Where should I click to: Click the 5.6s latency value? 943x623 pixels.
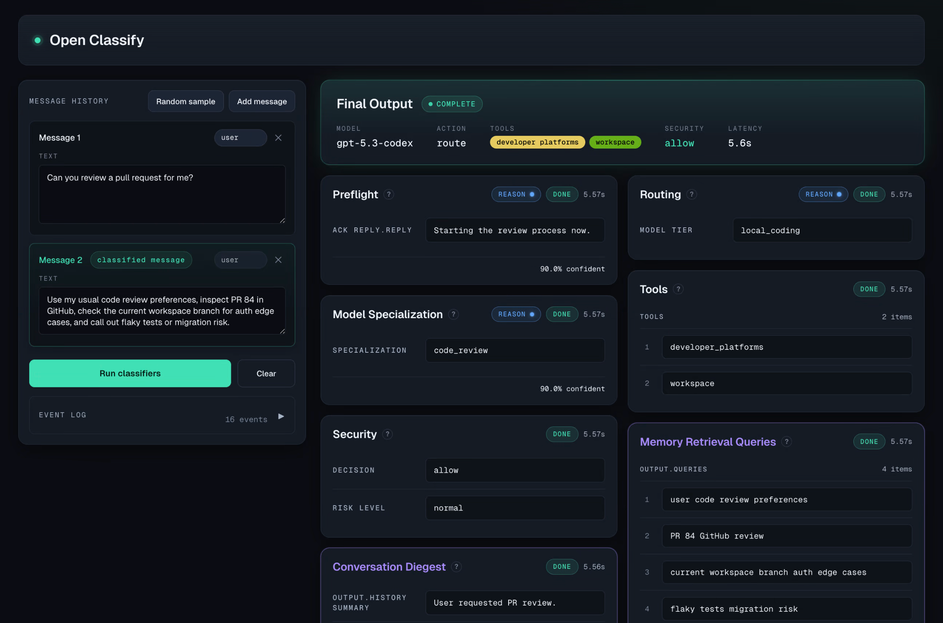pyautogui.click(x=740, y=143)
